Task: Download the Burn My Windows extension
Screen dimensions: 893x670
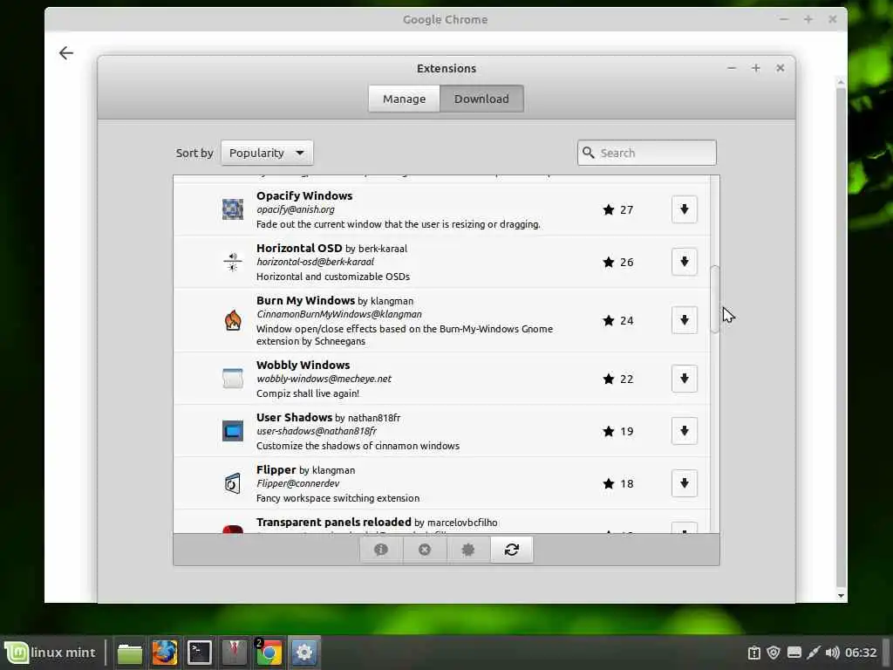Action: pos(684,320)
